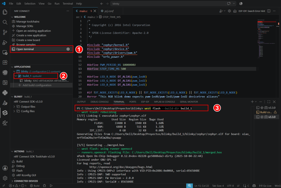Screen dimensions: 281x188
Task: Click Ln 13, Col 22 status entry
Action: click(202, 186)
